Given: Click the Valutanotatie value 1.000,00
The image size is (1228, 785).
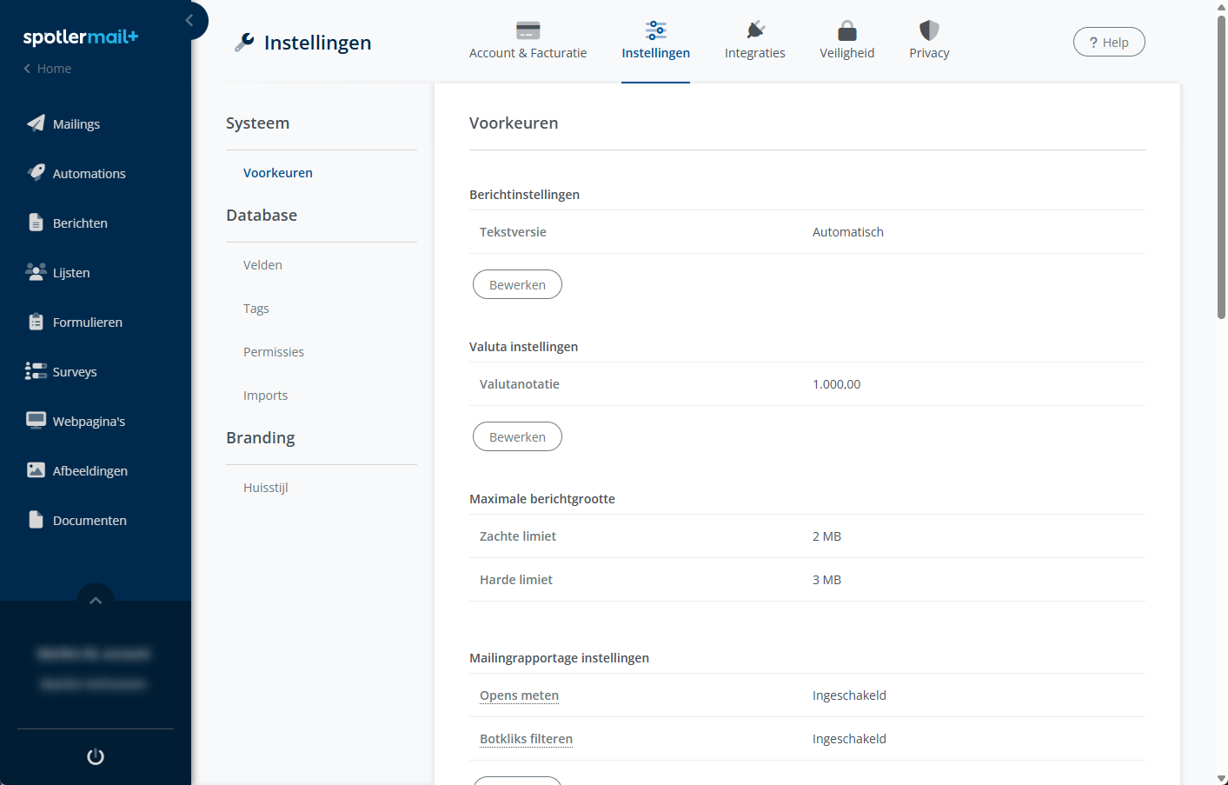Looking at the screenshot, I should pyautogui.click(x=836, y=384).
